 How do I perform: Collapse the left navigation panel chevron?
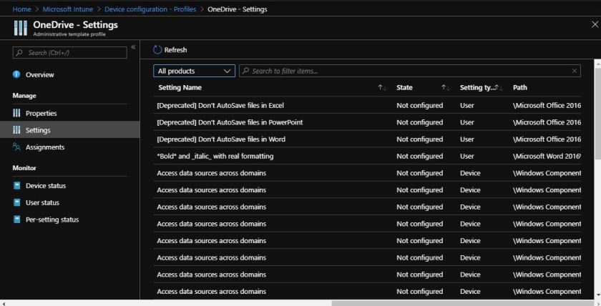(133, 47)
